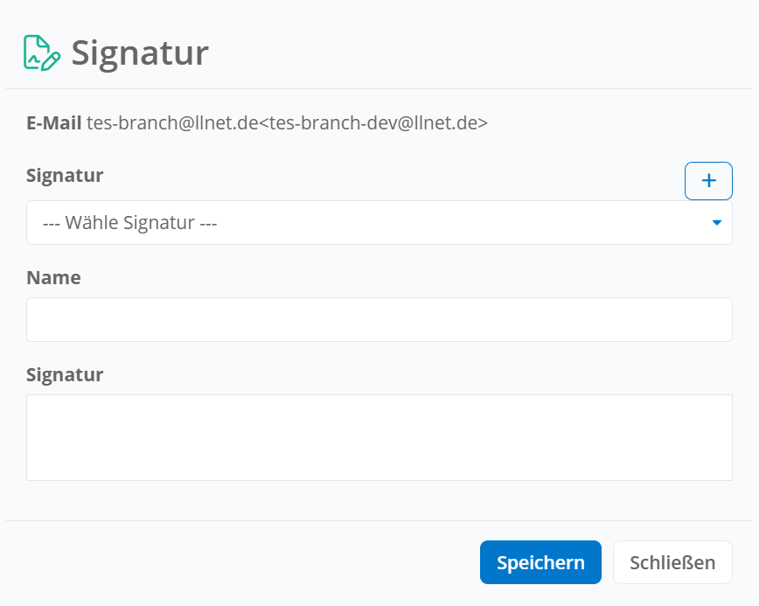Click the Name field label
Image resolution: width=759 pixels, height=606 pixels.
pyautogui.click(x=53, y=278)
